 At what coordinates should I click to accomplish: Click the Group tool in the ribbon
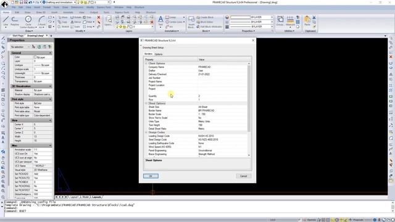(280, 20)
